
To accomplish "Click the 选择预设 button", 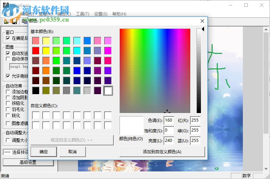I will (16, 152).
